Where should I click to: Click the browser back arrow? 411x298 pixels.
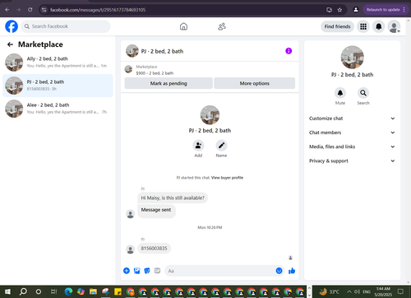click(x=7, y=10)
